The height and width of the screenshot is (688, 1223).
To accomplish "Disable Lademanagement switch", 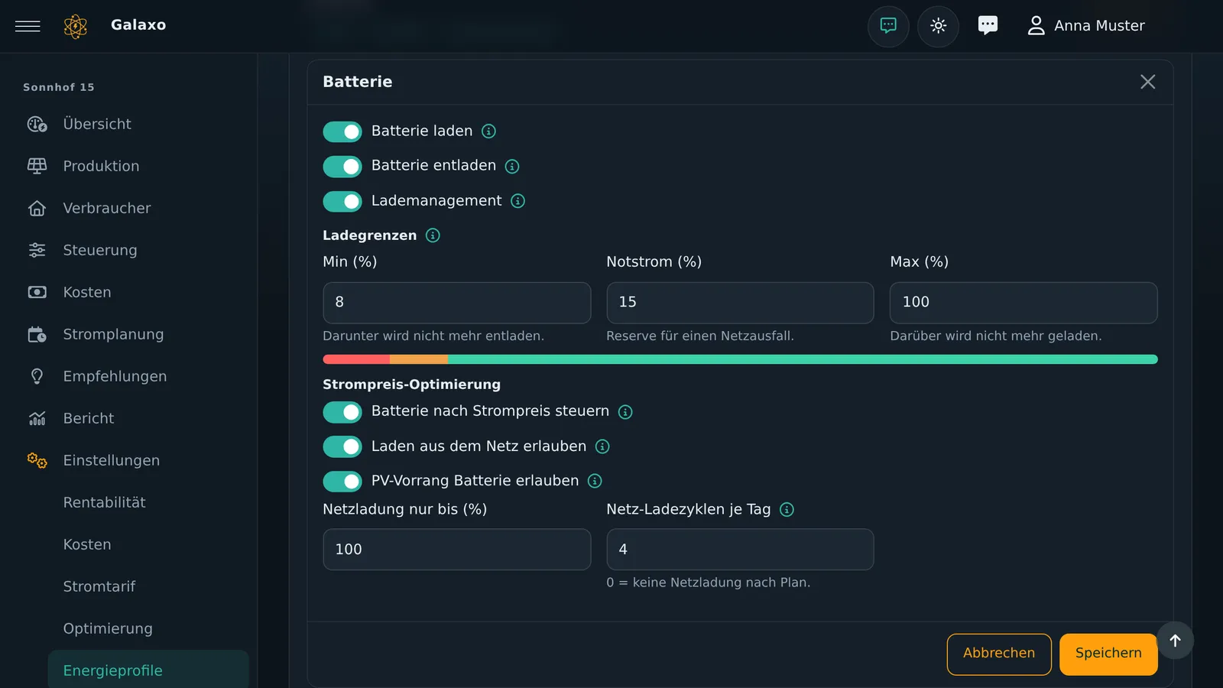I will 342,201.
